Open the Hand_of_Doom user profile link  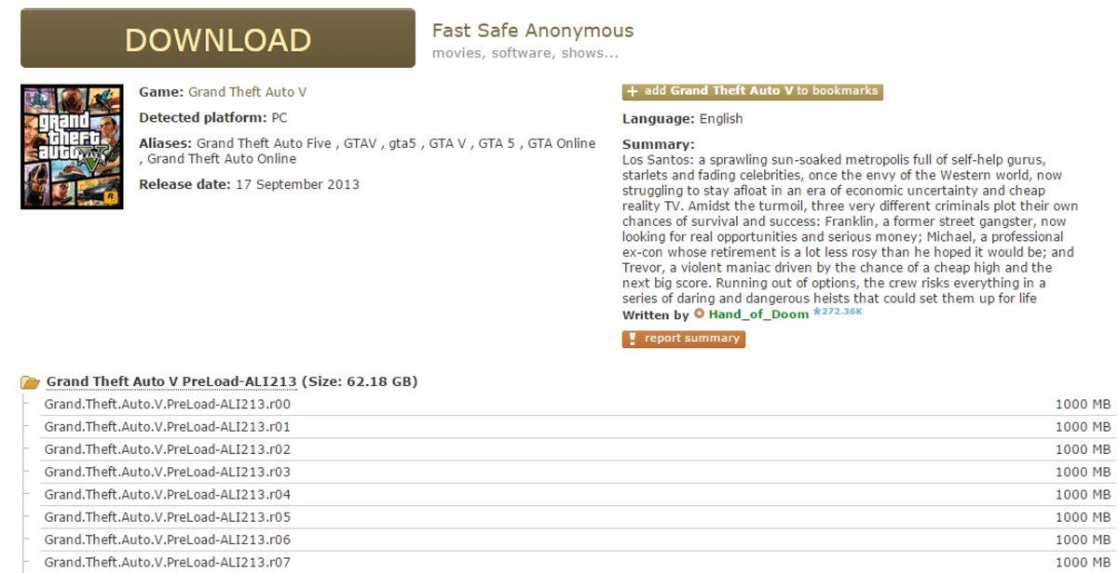coord(758,314)
